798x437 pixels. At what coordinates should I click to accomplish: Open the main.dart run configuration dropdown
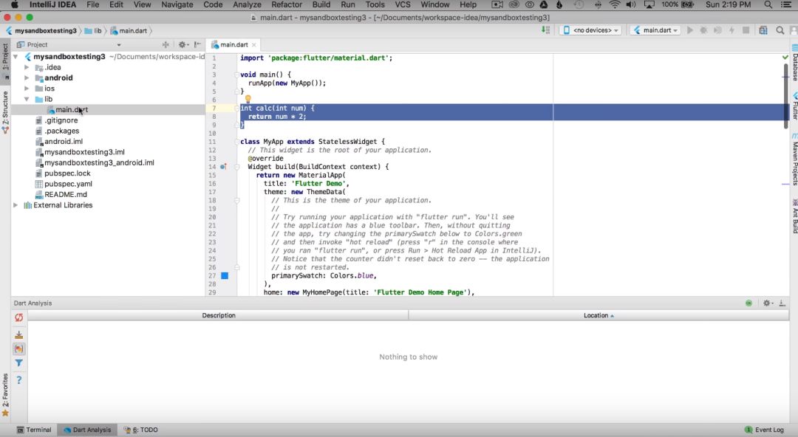click(656, 30)
